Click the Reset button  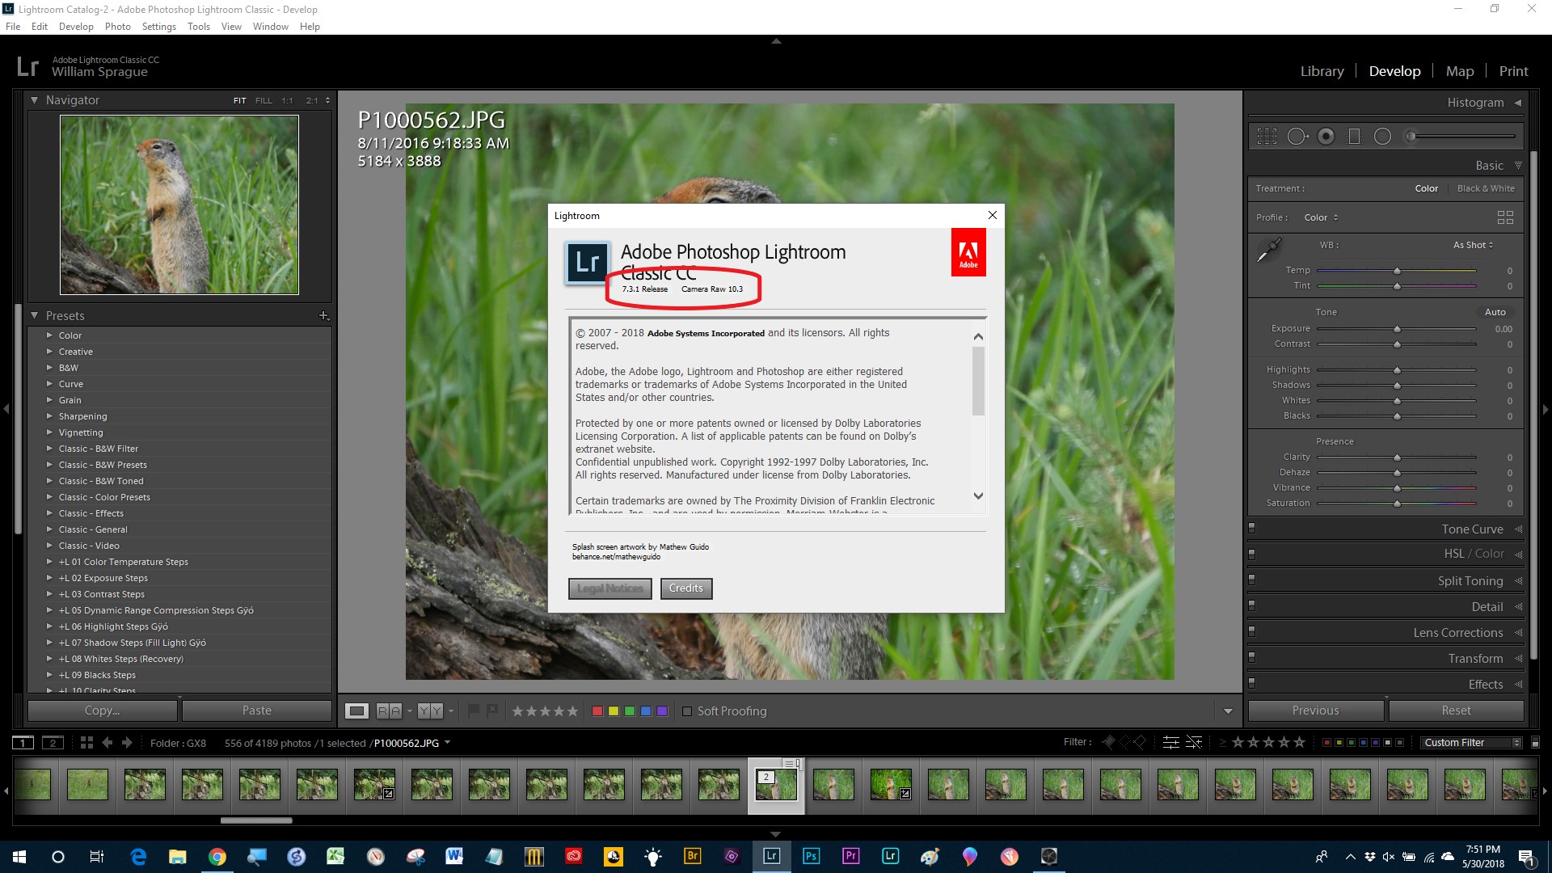[1456, 711]
